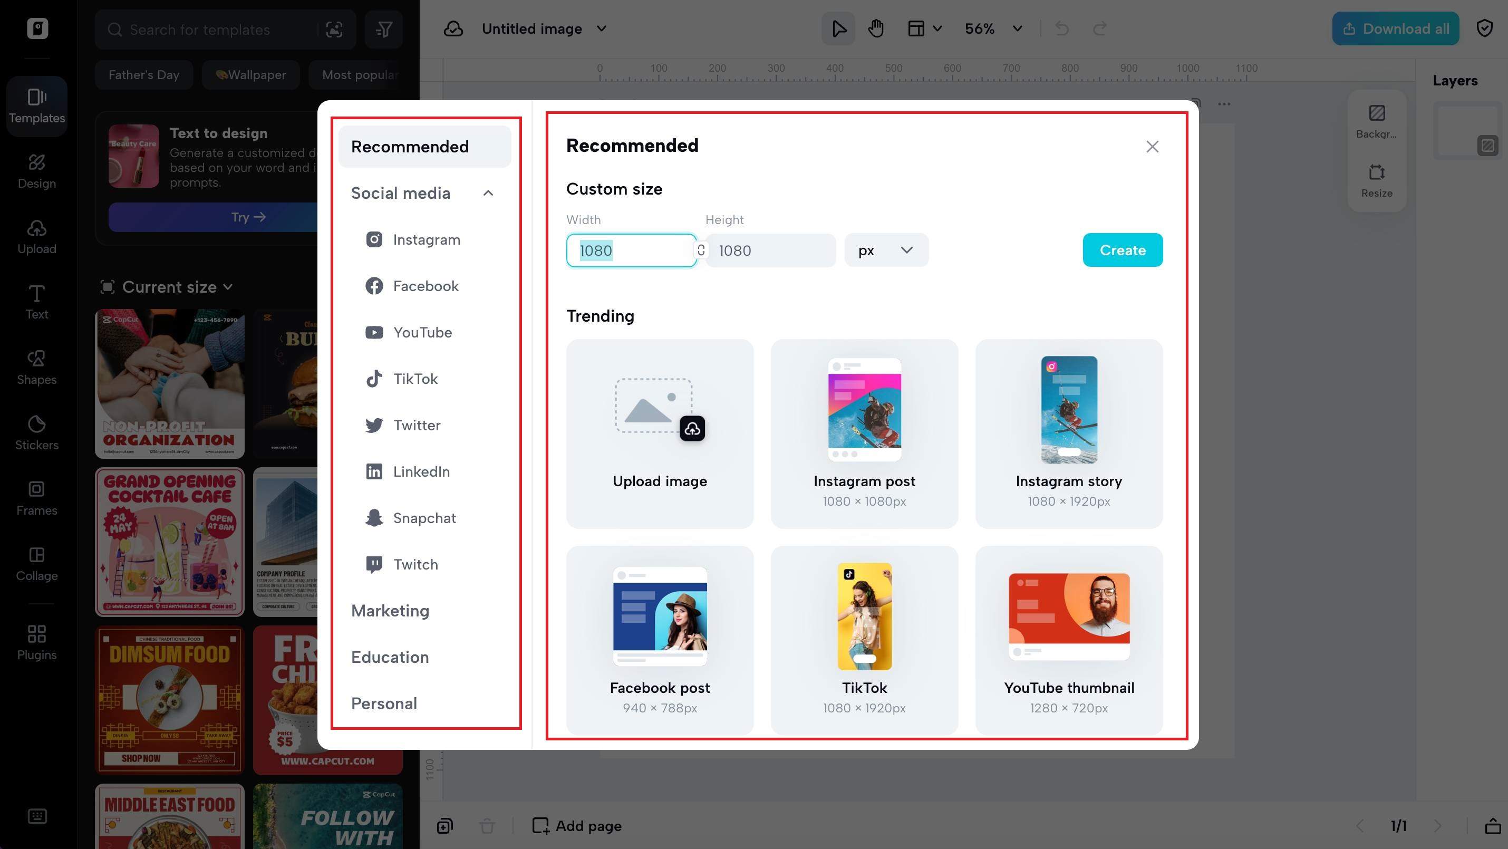This screenshot has width=1508, height=849.
Task: Choose the Instagram story size card
Action: click(x=1069, y=434)
